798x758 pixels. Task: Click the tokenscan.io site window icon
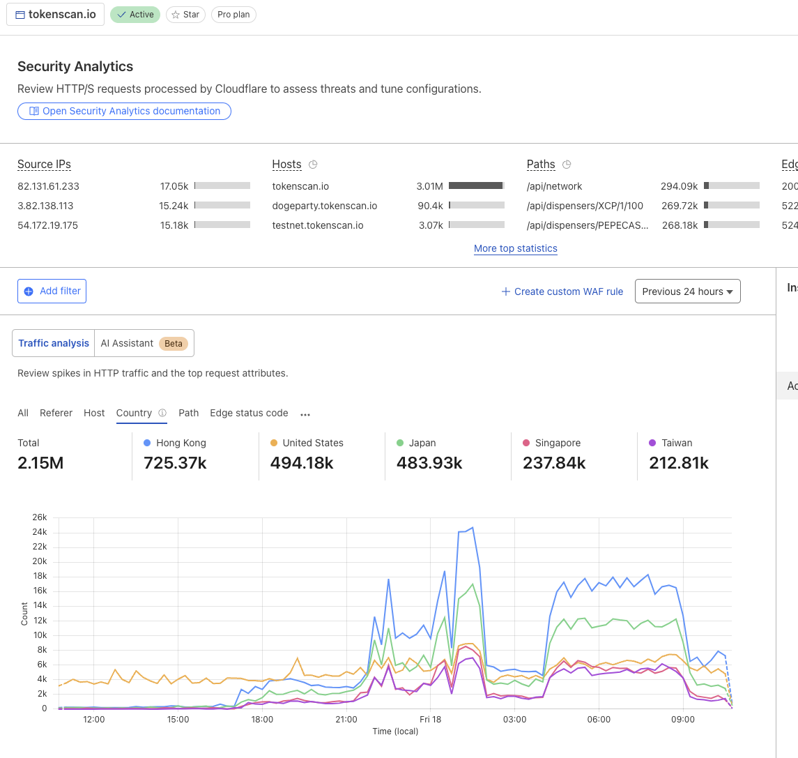tap(20, 15)
